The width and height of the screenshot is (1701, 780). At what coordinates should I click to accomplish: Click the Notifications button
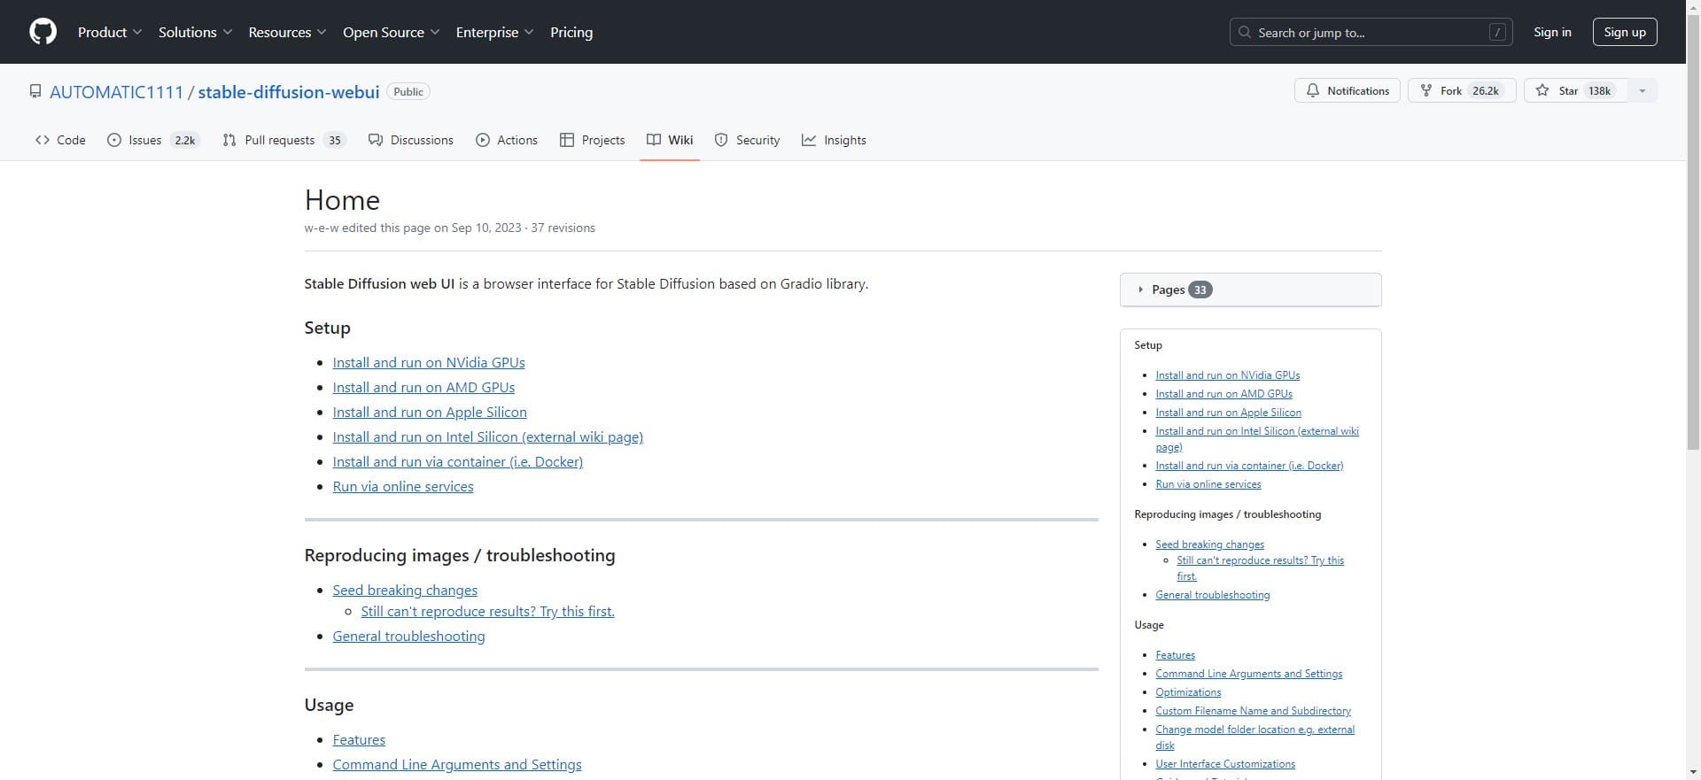(1348, 90)
